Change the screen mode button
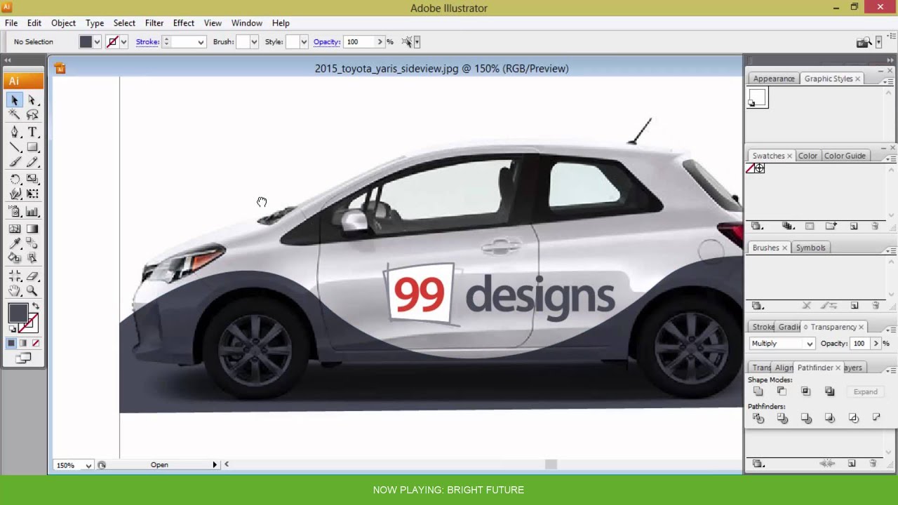898x505 pixels. tap(23, 359)
